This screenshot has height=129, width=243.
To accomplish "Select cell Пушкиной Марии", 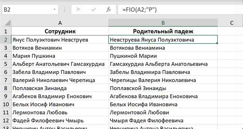I will pyautogui.click(x=163, y=56).
